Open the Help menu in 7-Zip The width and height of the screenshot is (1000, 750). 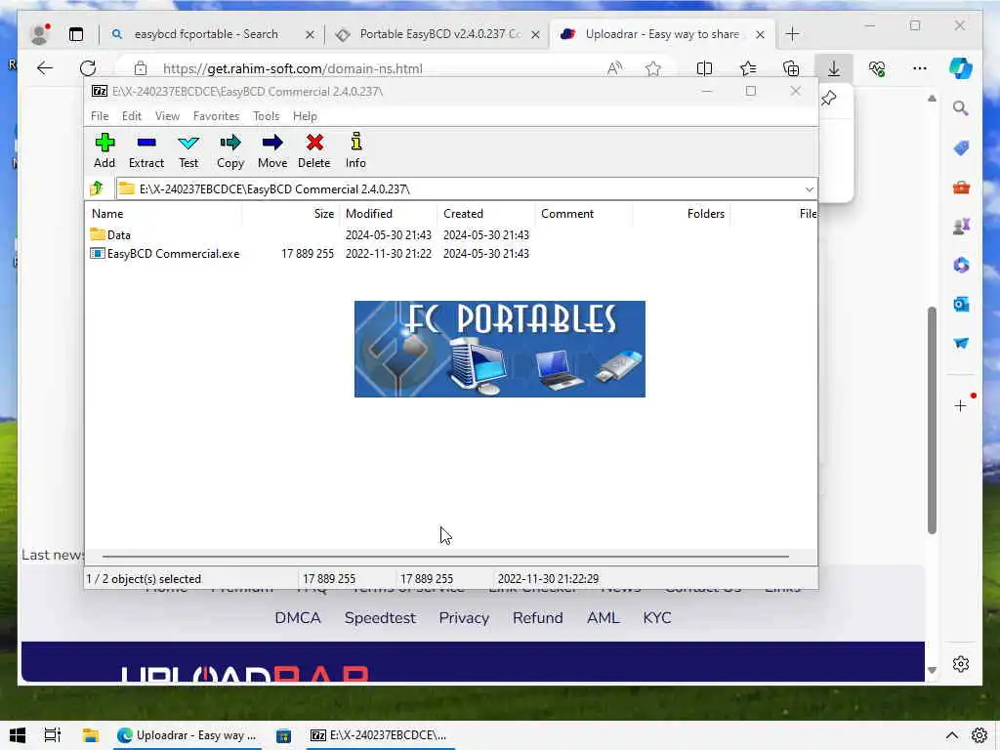[305, 116]
